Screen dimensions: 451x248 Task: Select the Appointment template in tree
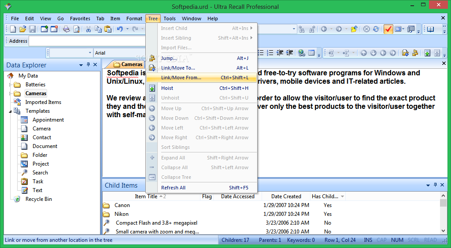tap(48, 120)
